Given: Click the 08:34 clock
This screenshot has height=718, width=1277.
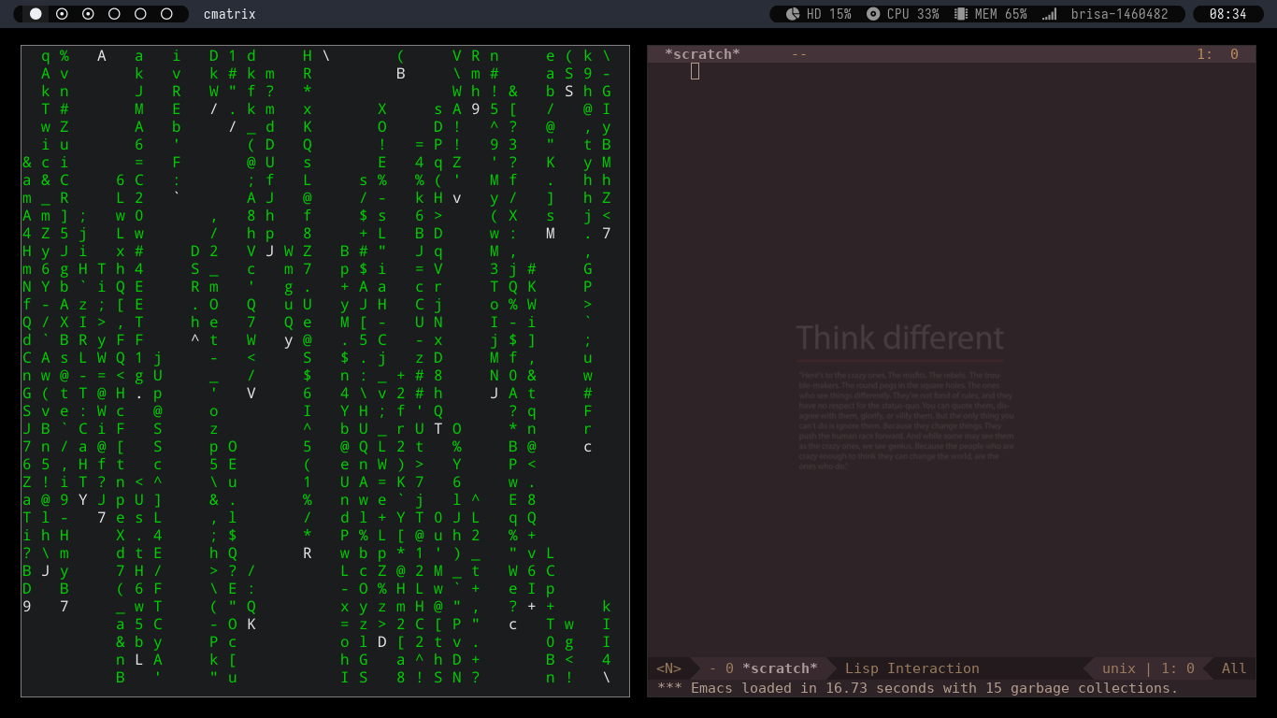Looking at the screenshot, I should click(x=1227, y=14).
